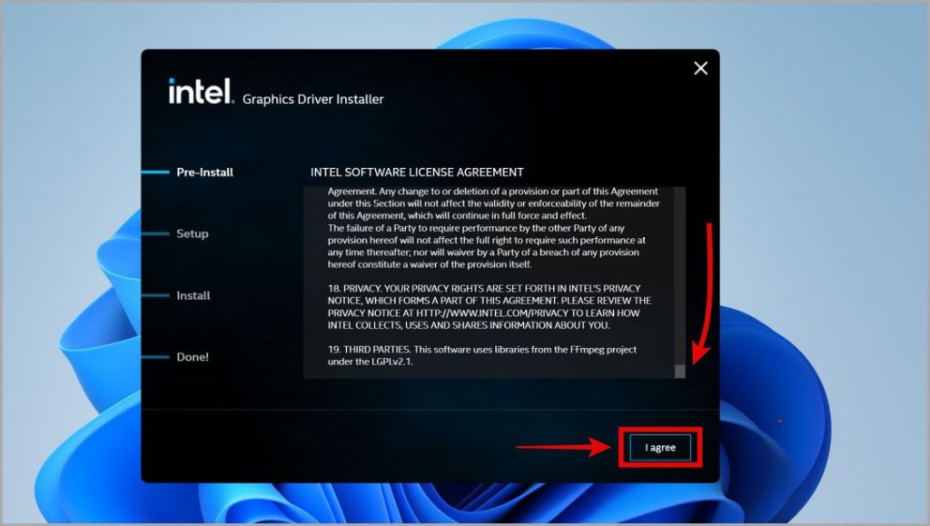Click the Intel logo
930x526 pixels.
click(x=201, y=92)
